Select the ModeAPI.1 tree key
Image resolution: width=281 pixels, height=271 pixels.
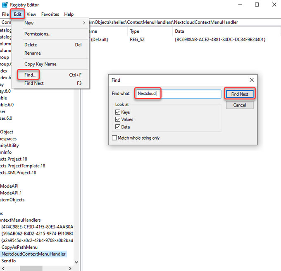click(x=11, y=193)
